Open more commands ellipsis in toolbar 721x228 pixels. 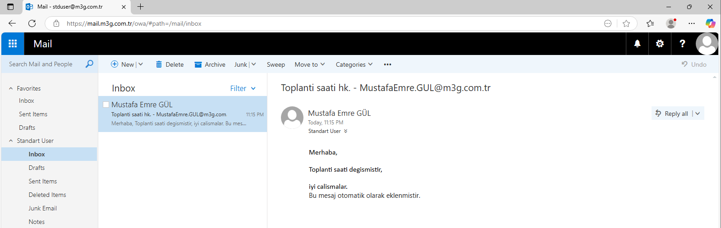point(387,64)
